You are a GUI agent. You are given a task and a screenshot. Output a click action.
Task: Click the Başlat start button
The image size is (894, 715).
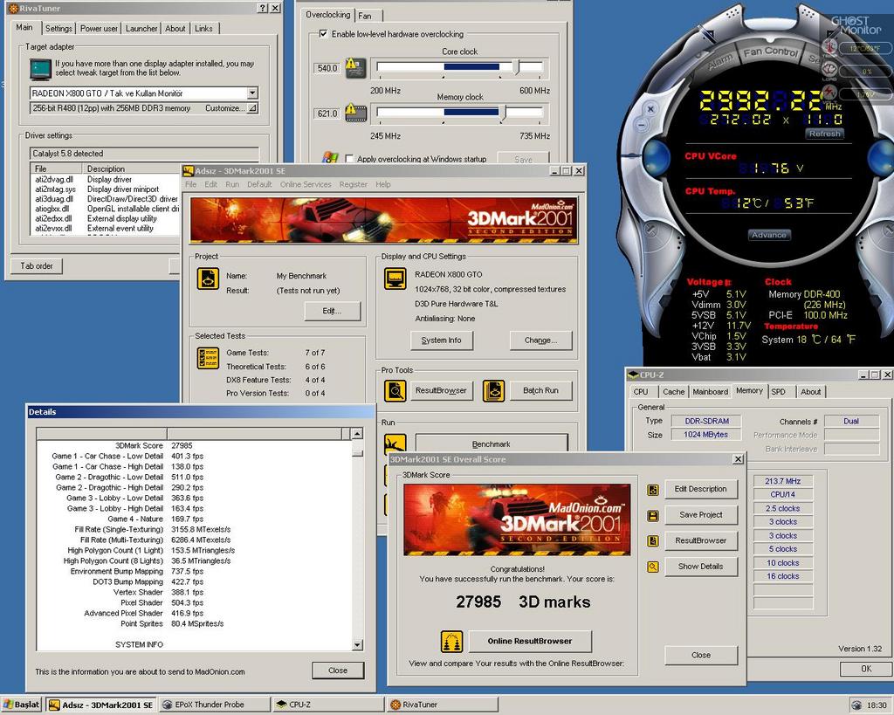pos(22,705)
